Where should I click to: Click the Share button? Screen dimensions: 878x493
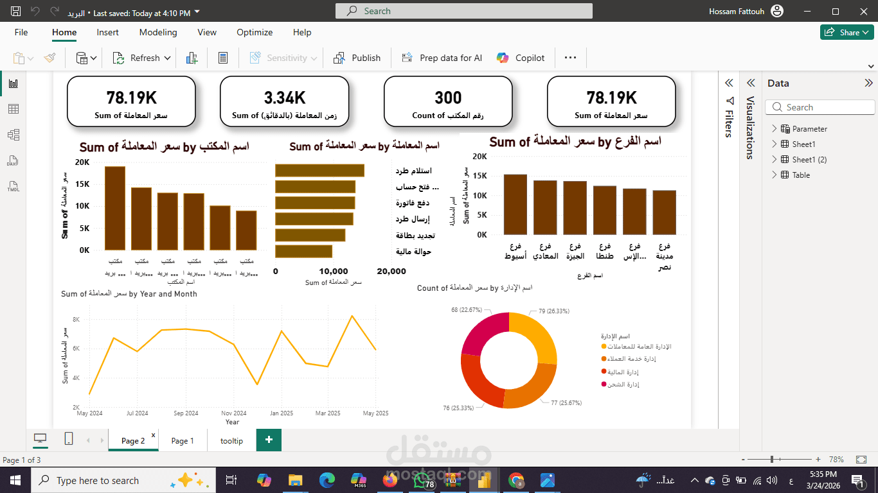847,31
